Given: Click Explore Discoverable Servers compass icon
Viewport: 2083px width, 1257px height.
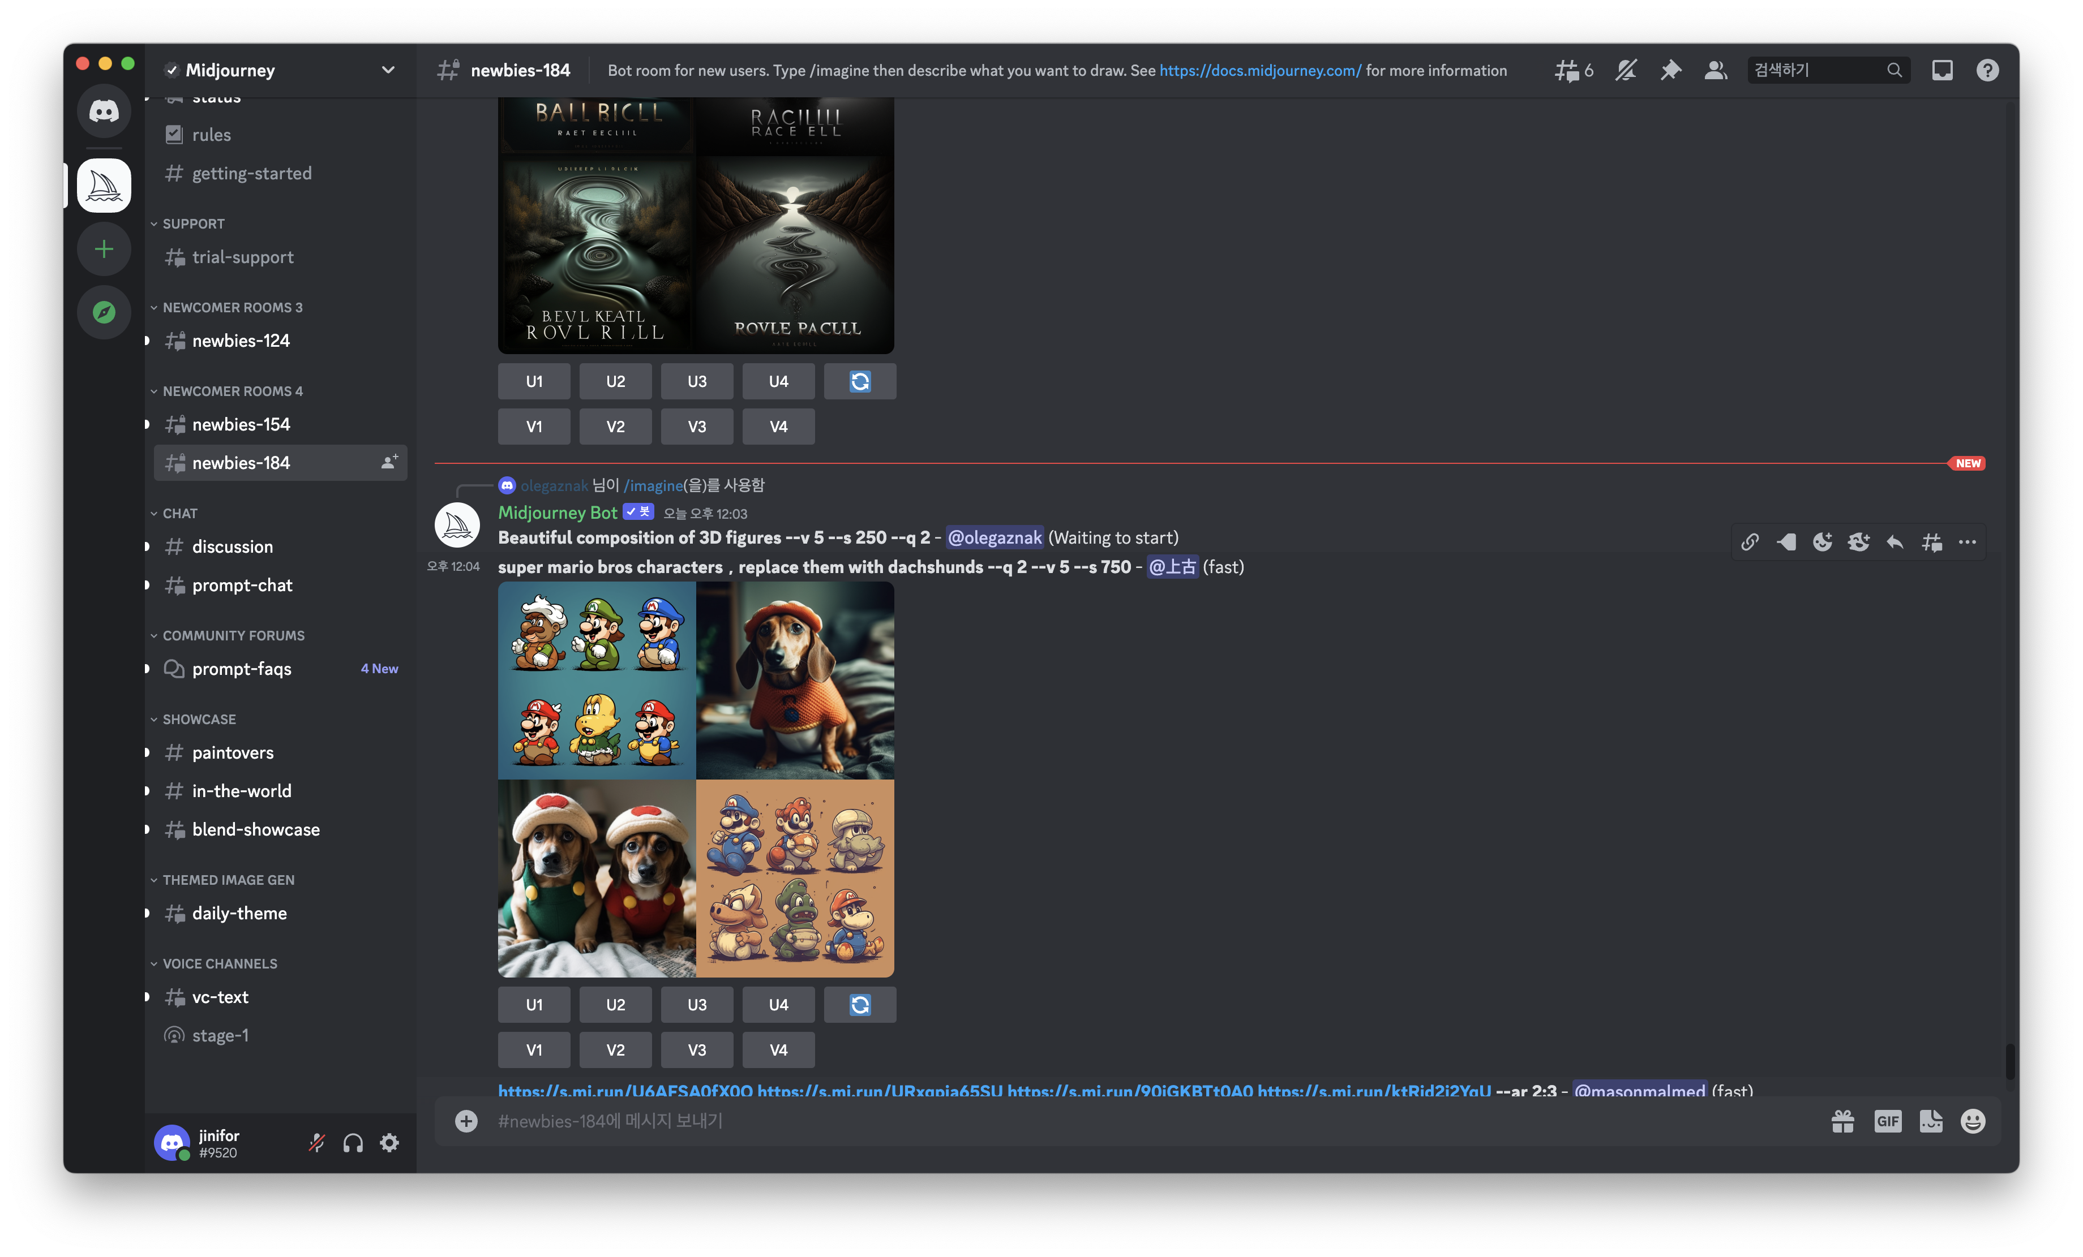Looking at the screenshot, I should 104,313.
